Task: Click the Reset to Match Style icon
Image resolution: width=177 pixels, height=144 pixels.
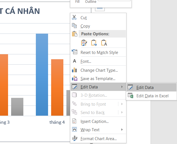Action: 74,52
